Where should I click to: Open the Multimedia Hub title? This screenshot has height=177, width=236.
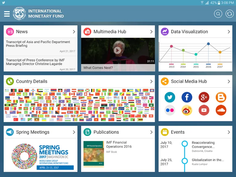[x=110, y=32]
